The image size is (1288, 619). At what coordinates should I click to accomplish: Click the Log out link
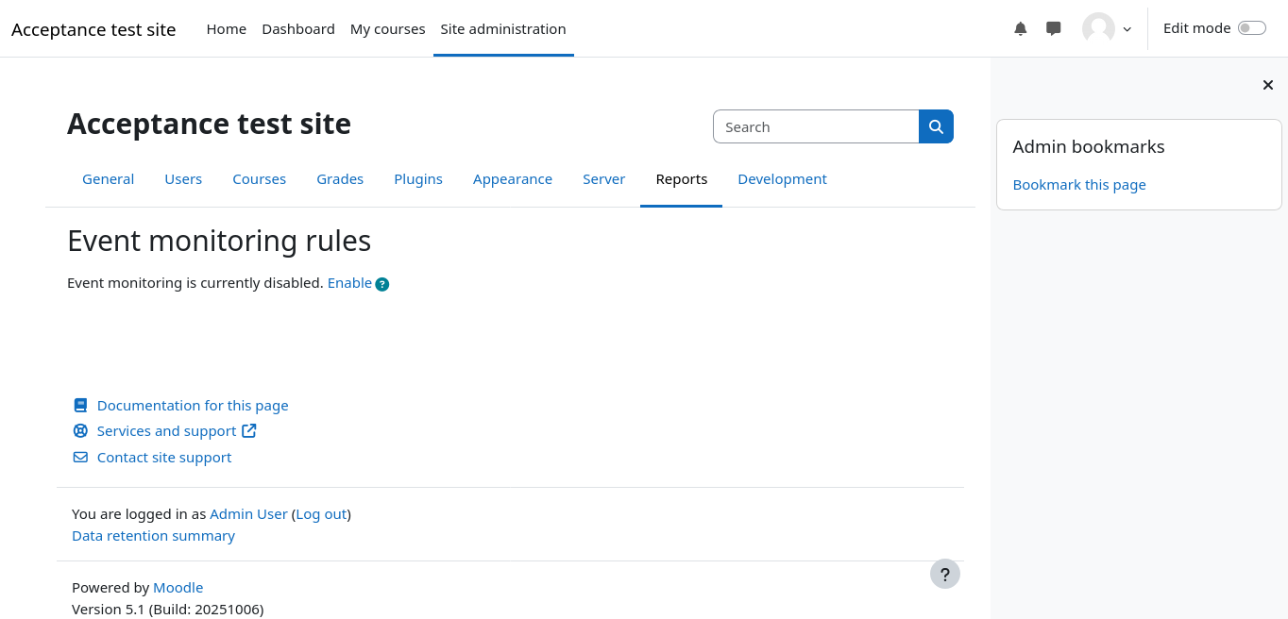(x=321, y=514)
